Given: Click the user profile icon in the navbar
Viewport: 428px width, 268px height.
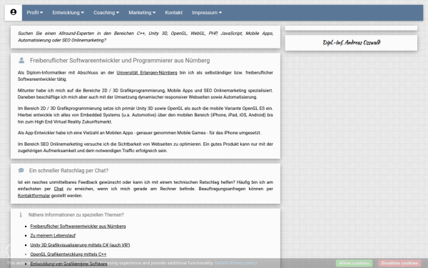Looking at the screenshot, I should 14,12.
